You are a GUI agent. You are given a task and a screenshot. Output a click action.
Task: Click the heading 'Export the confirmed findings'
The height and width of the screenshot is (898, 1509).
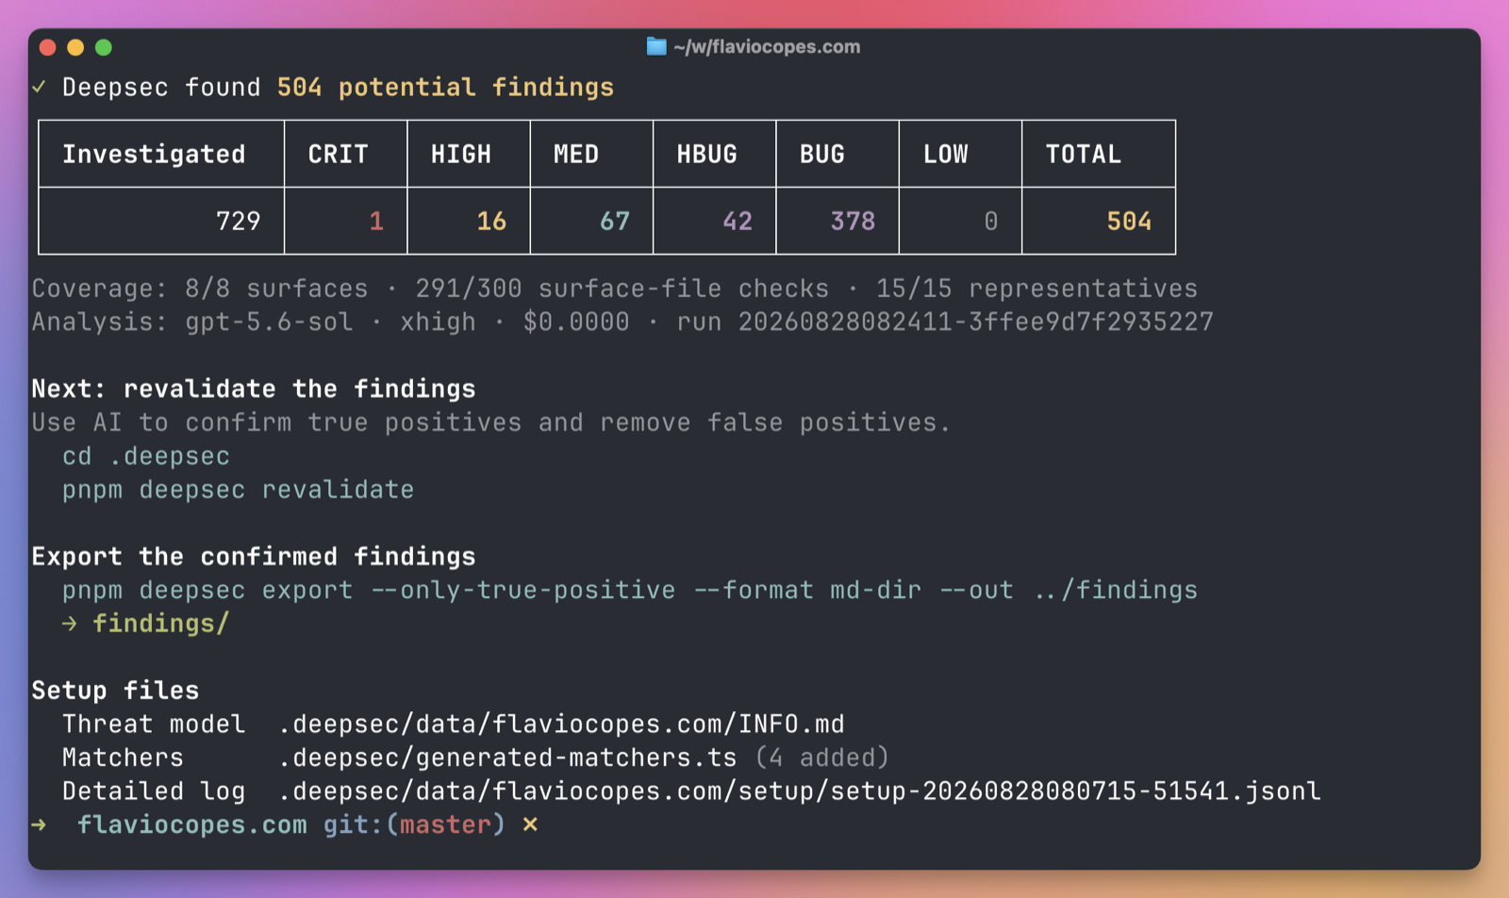254,557
